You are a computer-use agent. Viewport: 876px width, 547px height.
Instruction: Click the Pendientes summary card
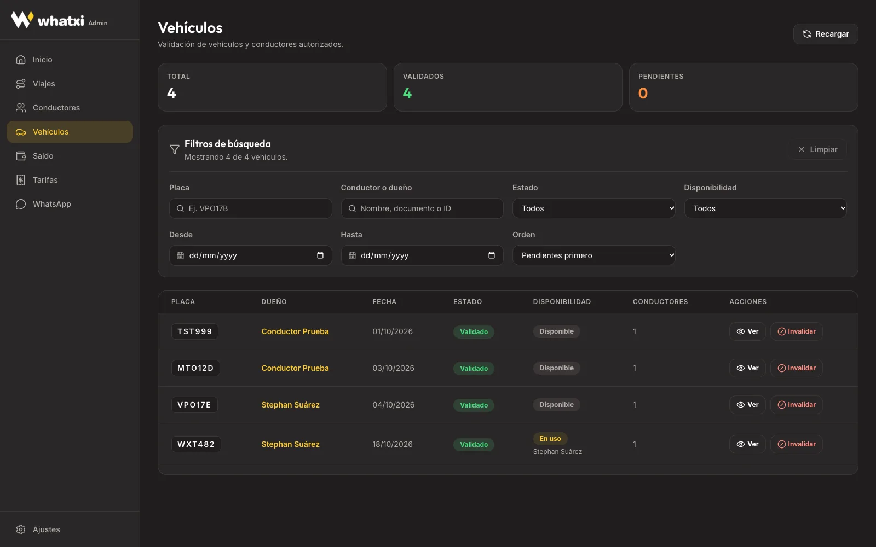[x=744, y=88]
